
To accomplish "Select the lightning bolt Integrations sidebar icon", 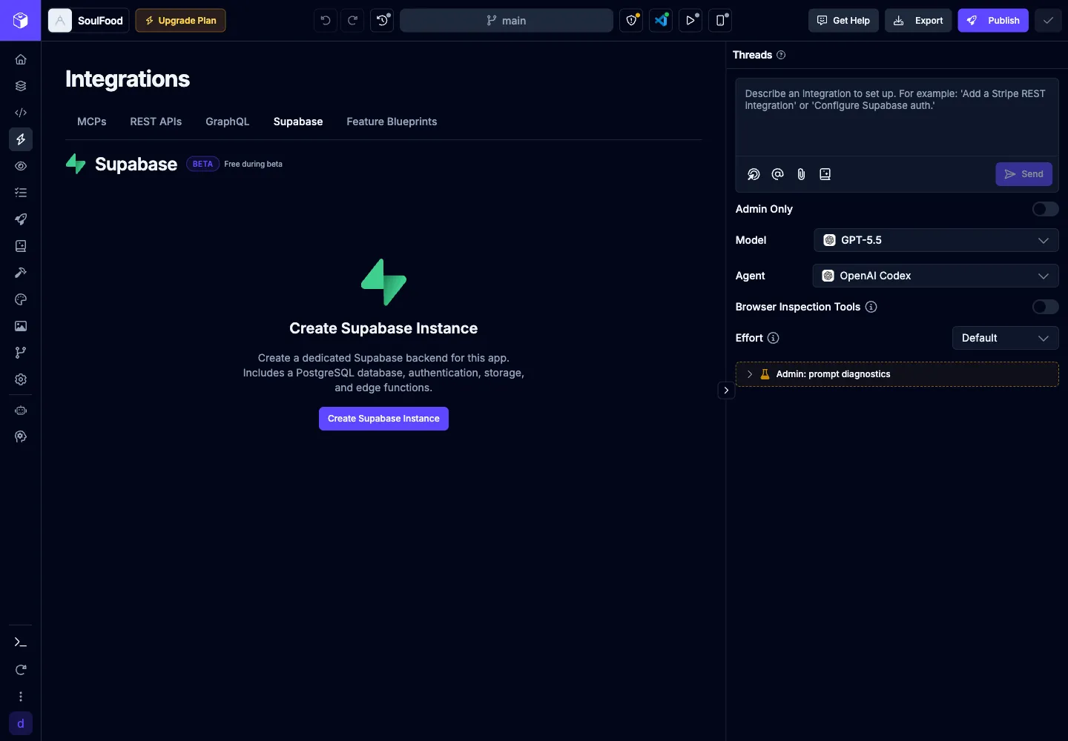I will pos(21,139).
